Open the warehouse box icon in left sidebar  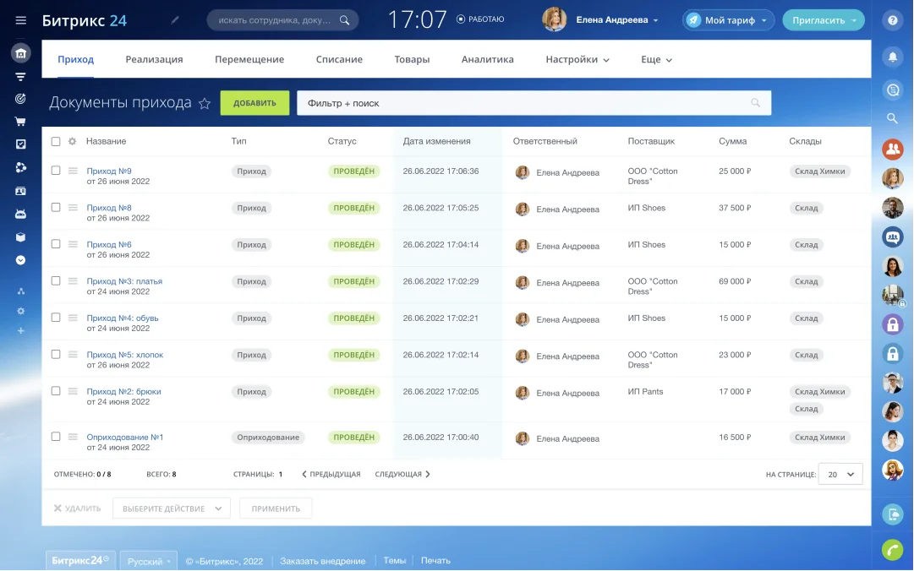coord(20,237)
